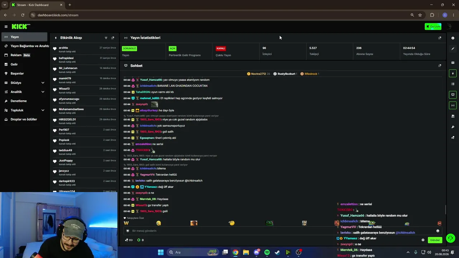Image resolution: width=459 pixels, height=258 pixels.
Task: Click the three-dots icon at right sidebar bottom
Action: 453,137
